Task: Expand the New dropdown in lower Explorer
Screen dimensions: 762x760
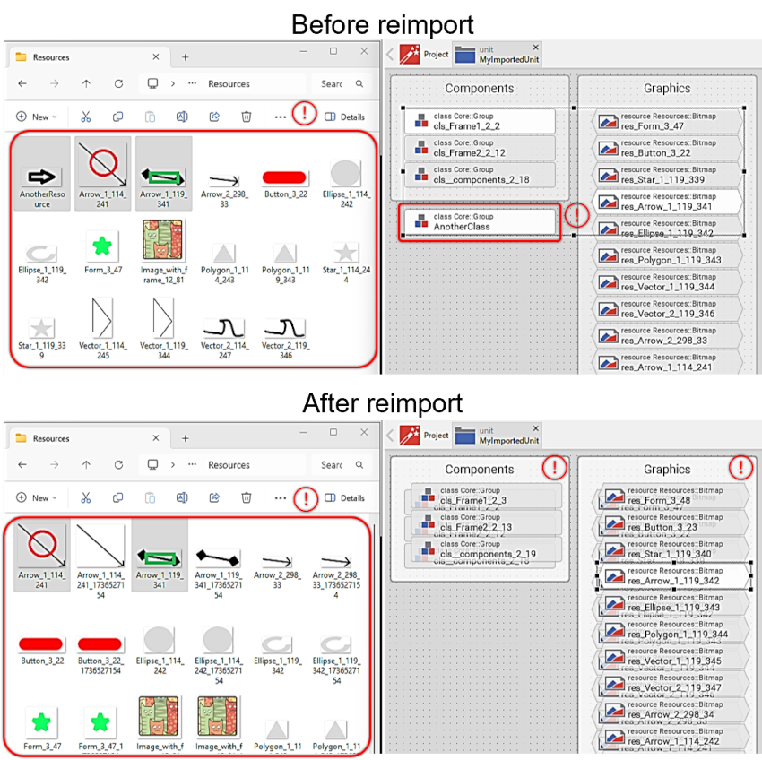Action: [x=37, y=497]
